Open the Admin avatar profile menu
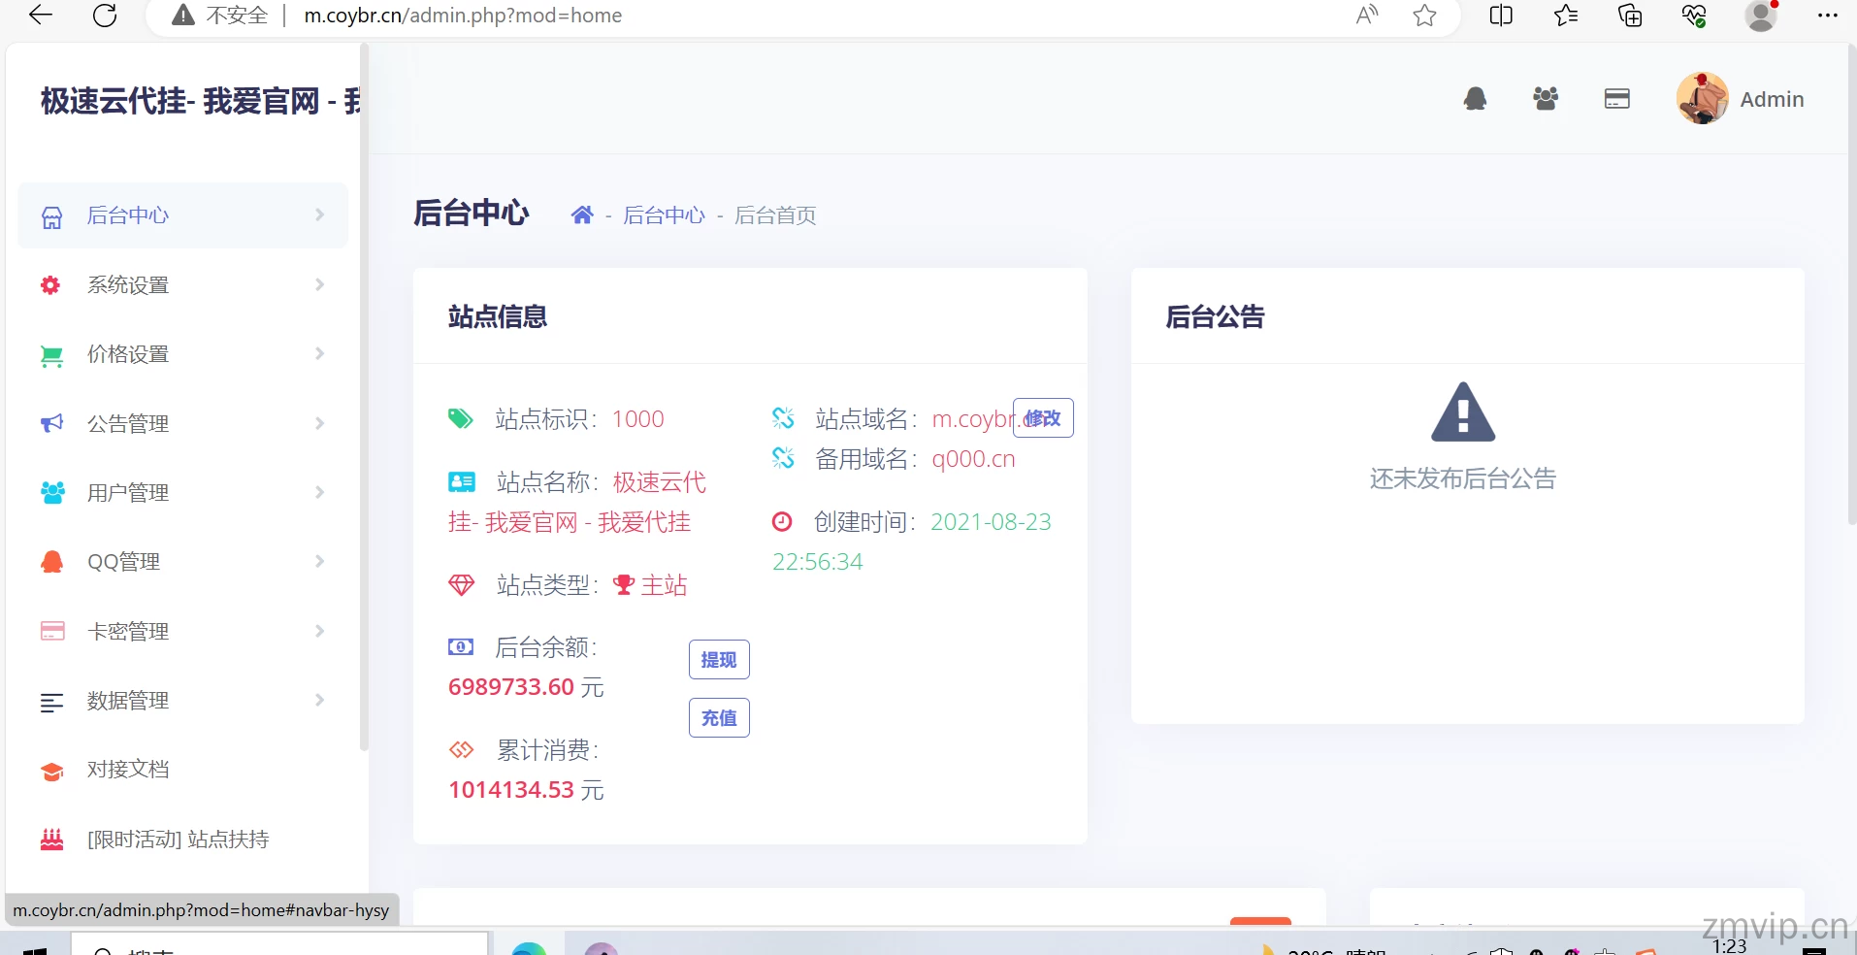Image resolution: width=1857 pixels, height=955 pixels. point(1702,98)
